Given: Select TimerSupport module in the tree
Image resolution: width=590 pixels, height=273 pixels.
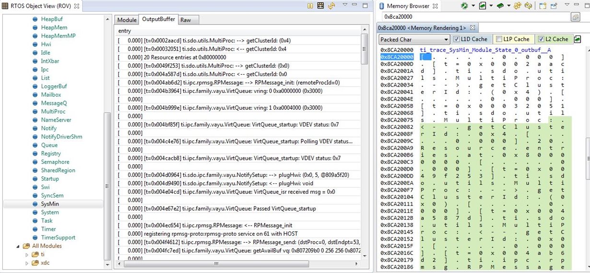Looking at the screenshot, I should pyautogui.click(x=58, y=237).
